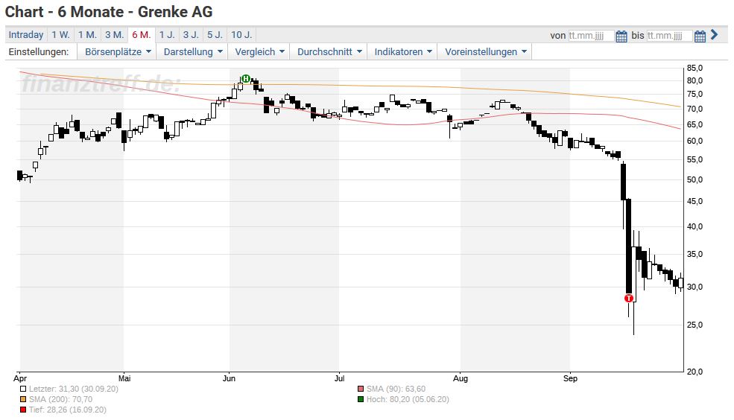Image resolution: width=734 pixels, height=420 pixels.
Task: Click the 'Mai' x-axis label
Action: pyautogui.click(x=124, y=378)
